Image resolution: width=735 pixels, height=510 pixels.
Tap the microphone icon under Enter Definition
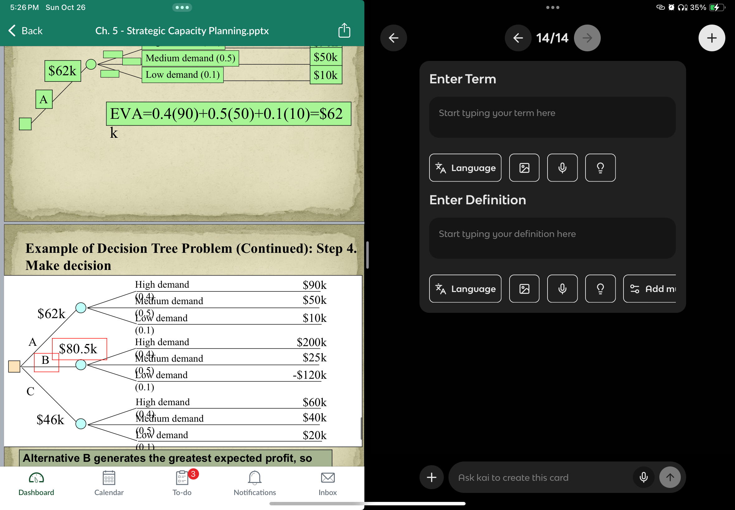tap(562, 289)
